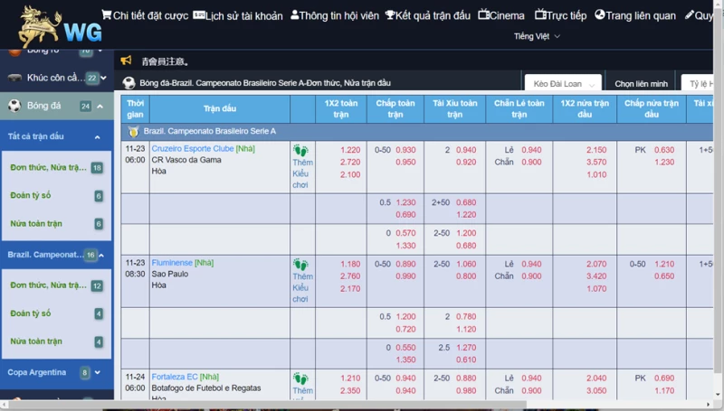The width and height of the screenshot is (724, 411).
Task: Open Lịch sử tài khoản menu
Action: [x=238, y=15]
